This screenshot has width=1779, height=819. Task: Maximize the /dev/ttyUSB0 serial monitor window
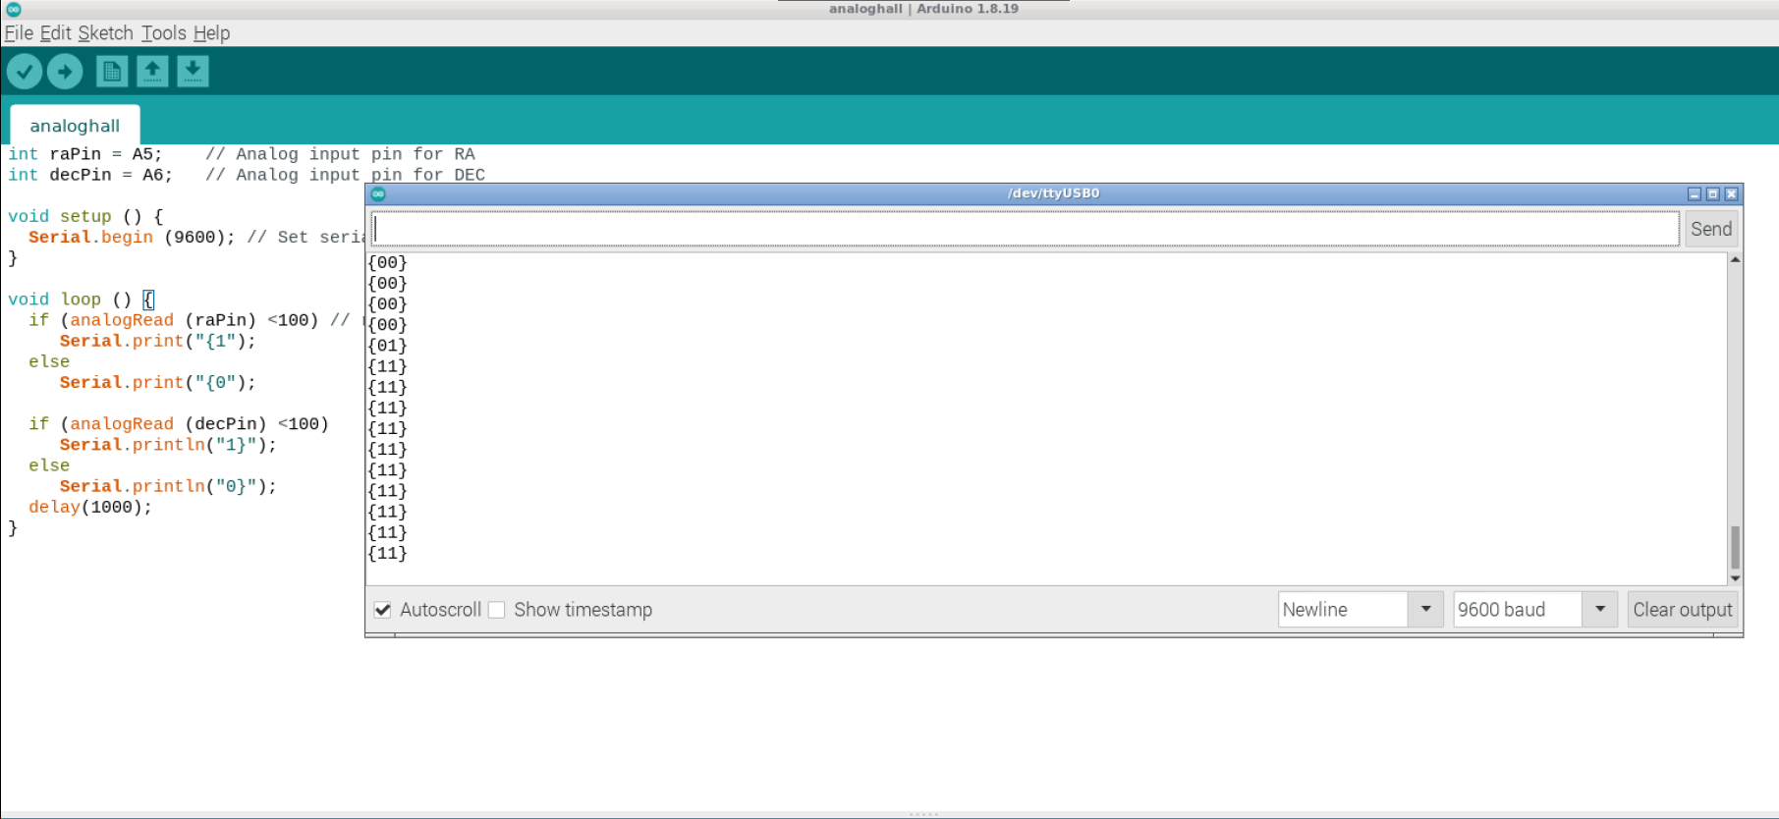coord(1712,194)
